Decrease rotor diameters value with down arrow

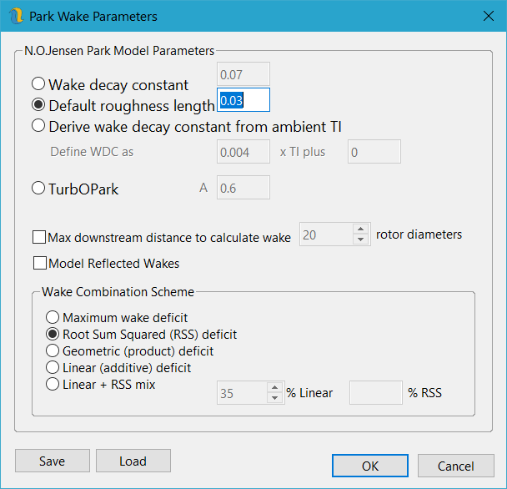[x=361, y=240]
